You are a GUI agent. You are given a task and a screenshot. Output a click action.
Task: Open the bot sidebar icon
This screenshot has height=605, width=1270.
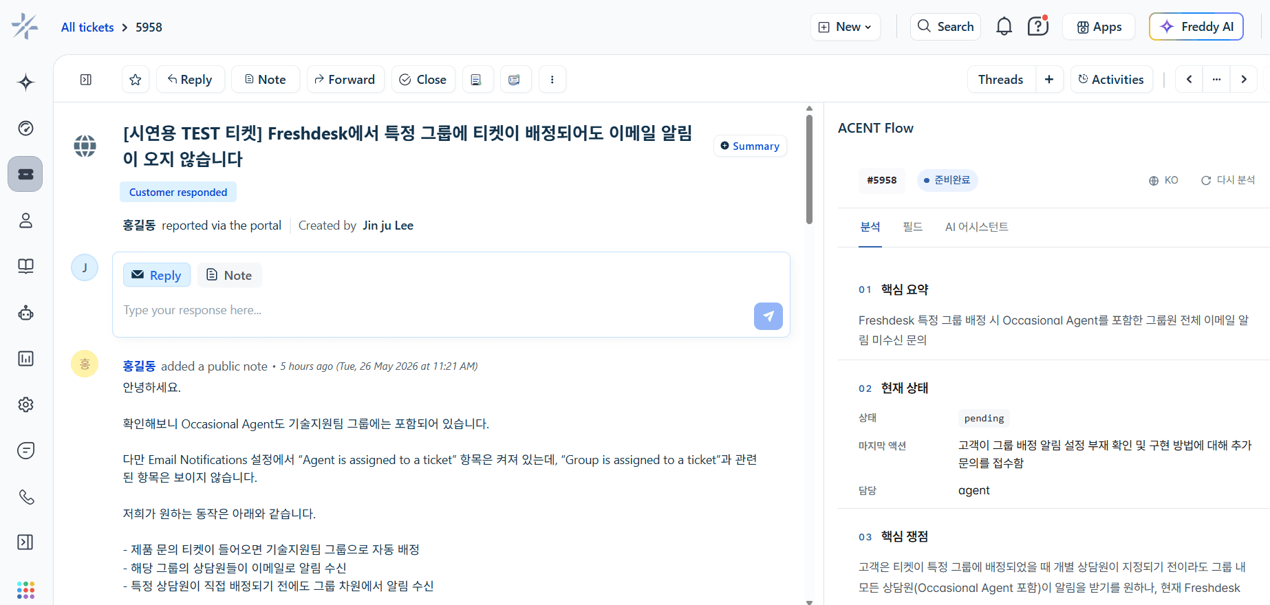(25, 313)
